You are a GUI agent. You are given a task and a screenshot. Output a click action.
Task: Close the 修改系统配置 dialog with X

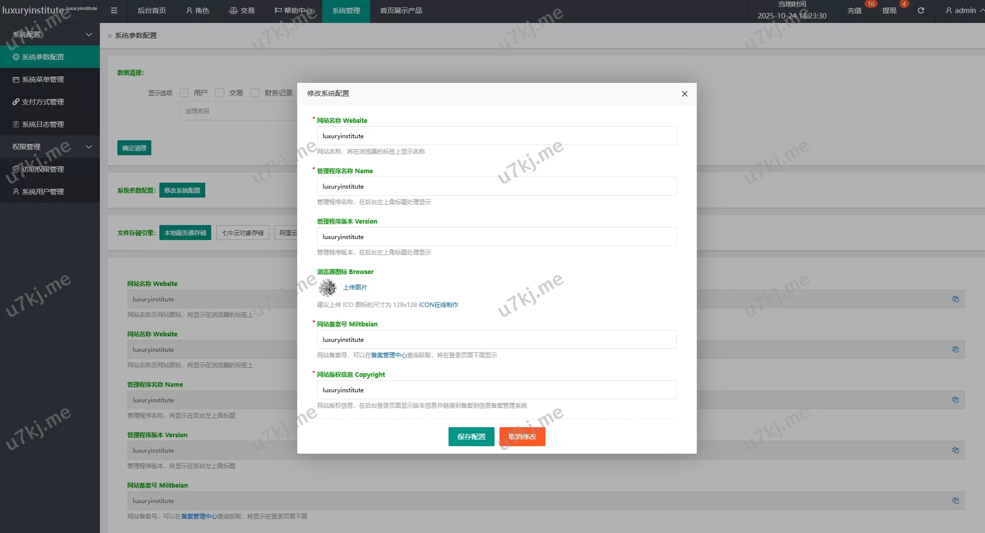point(684,94)
